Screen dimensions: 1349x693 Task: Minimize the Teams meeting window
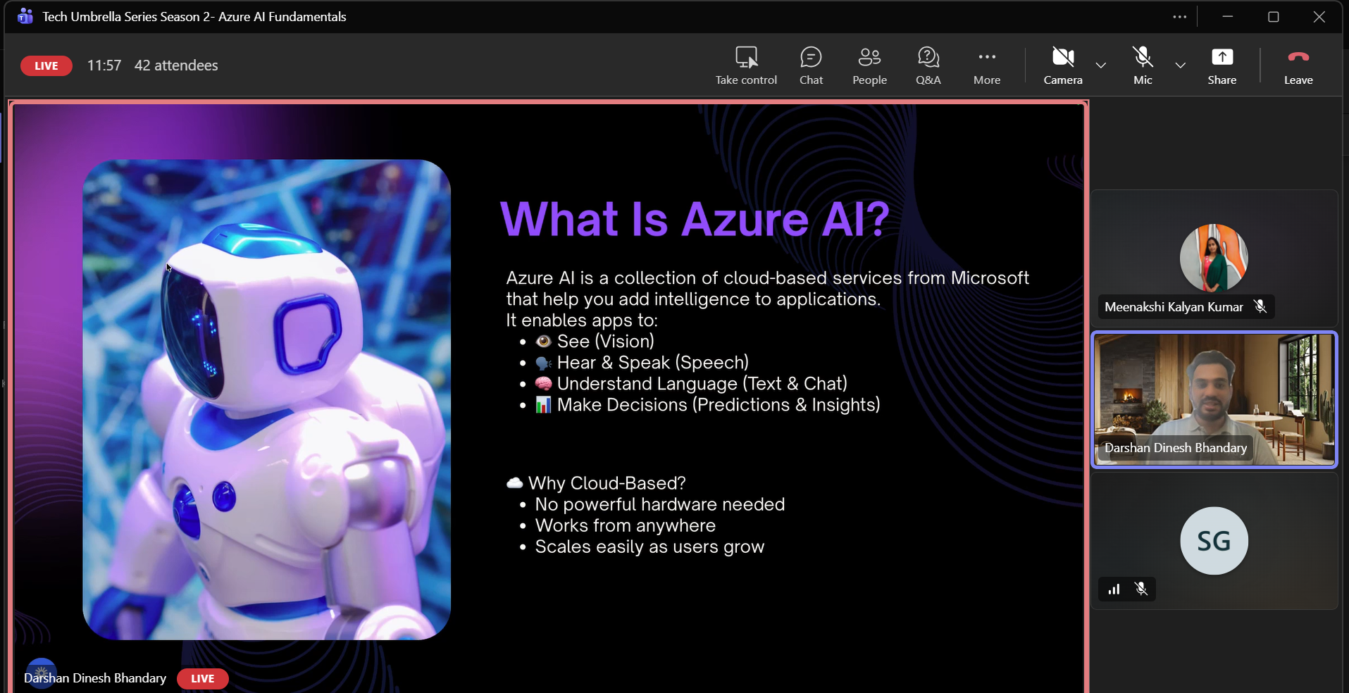1228,17
